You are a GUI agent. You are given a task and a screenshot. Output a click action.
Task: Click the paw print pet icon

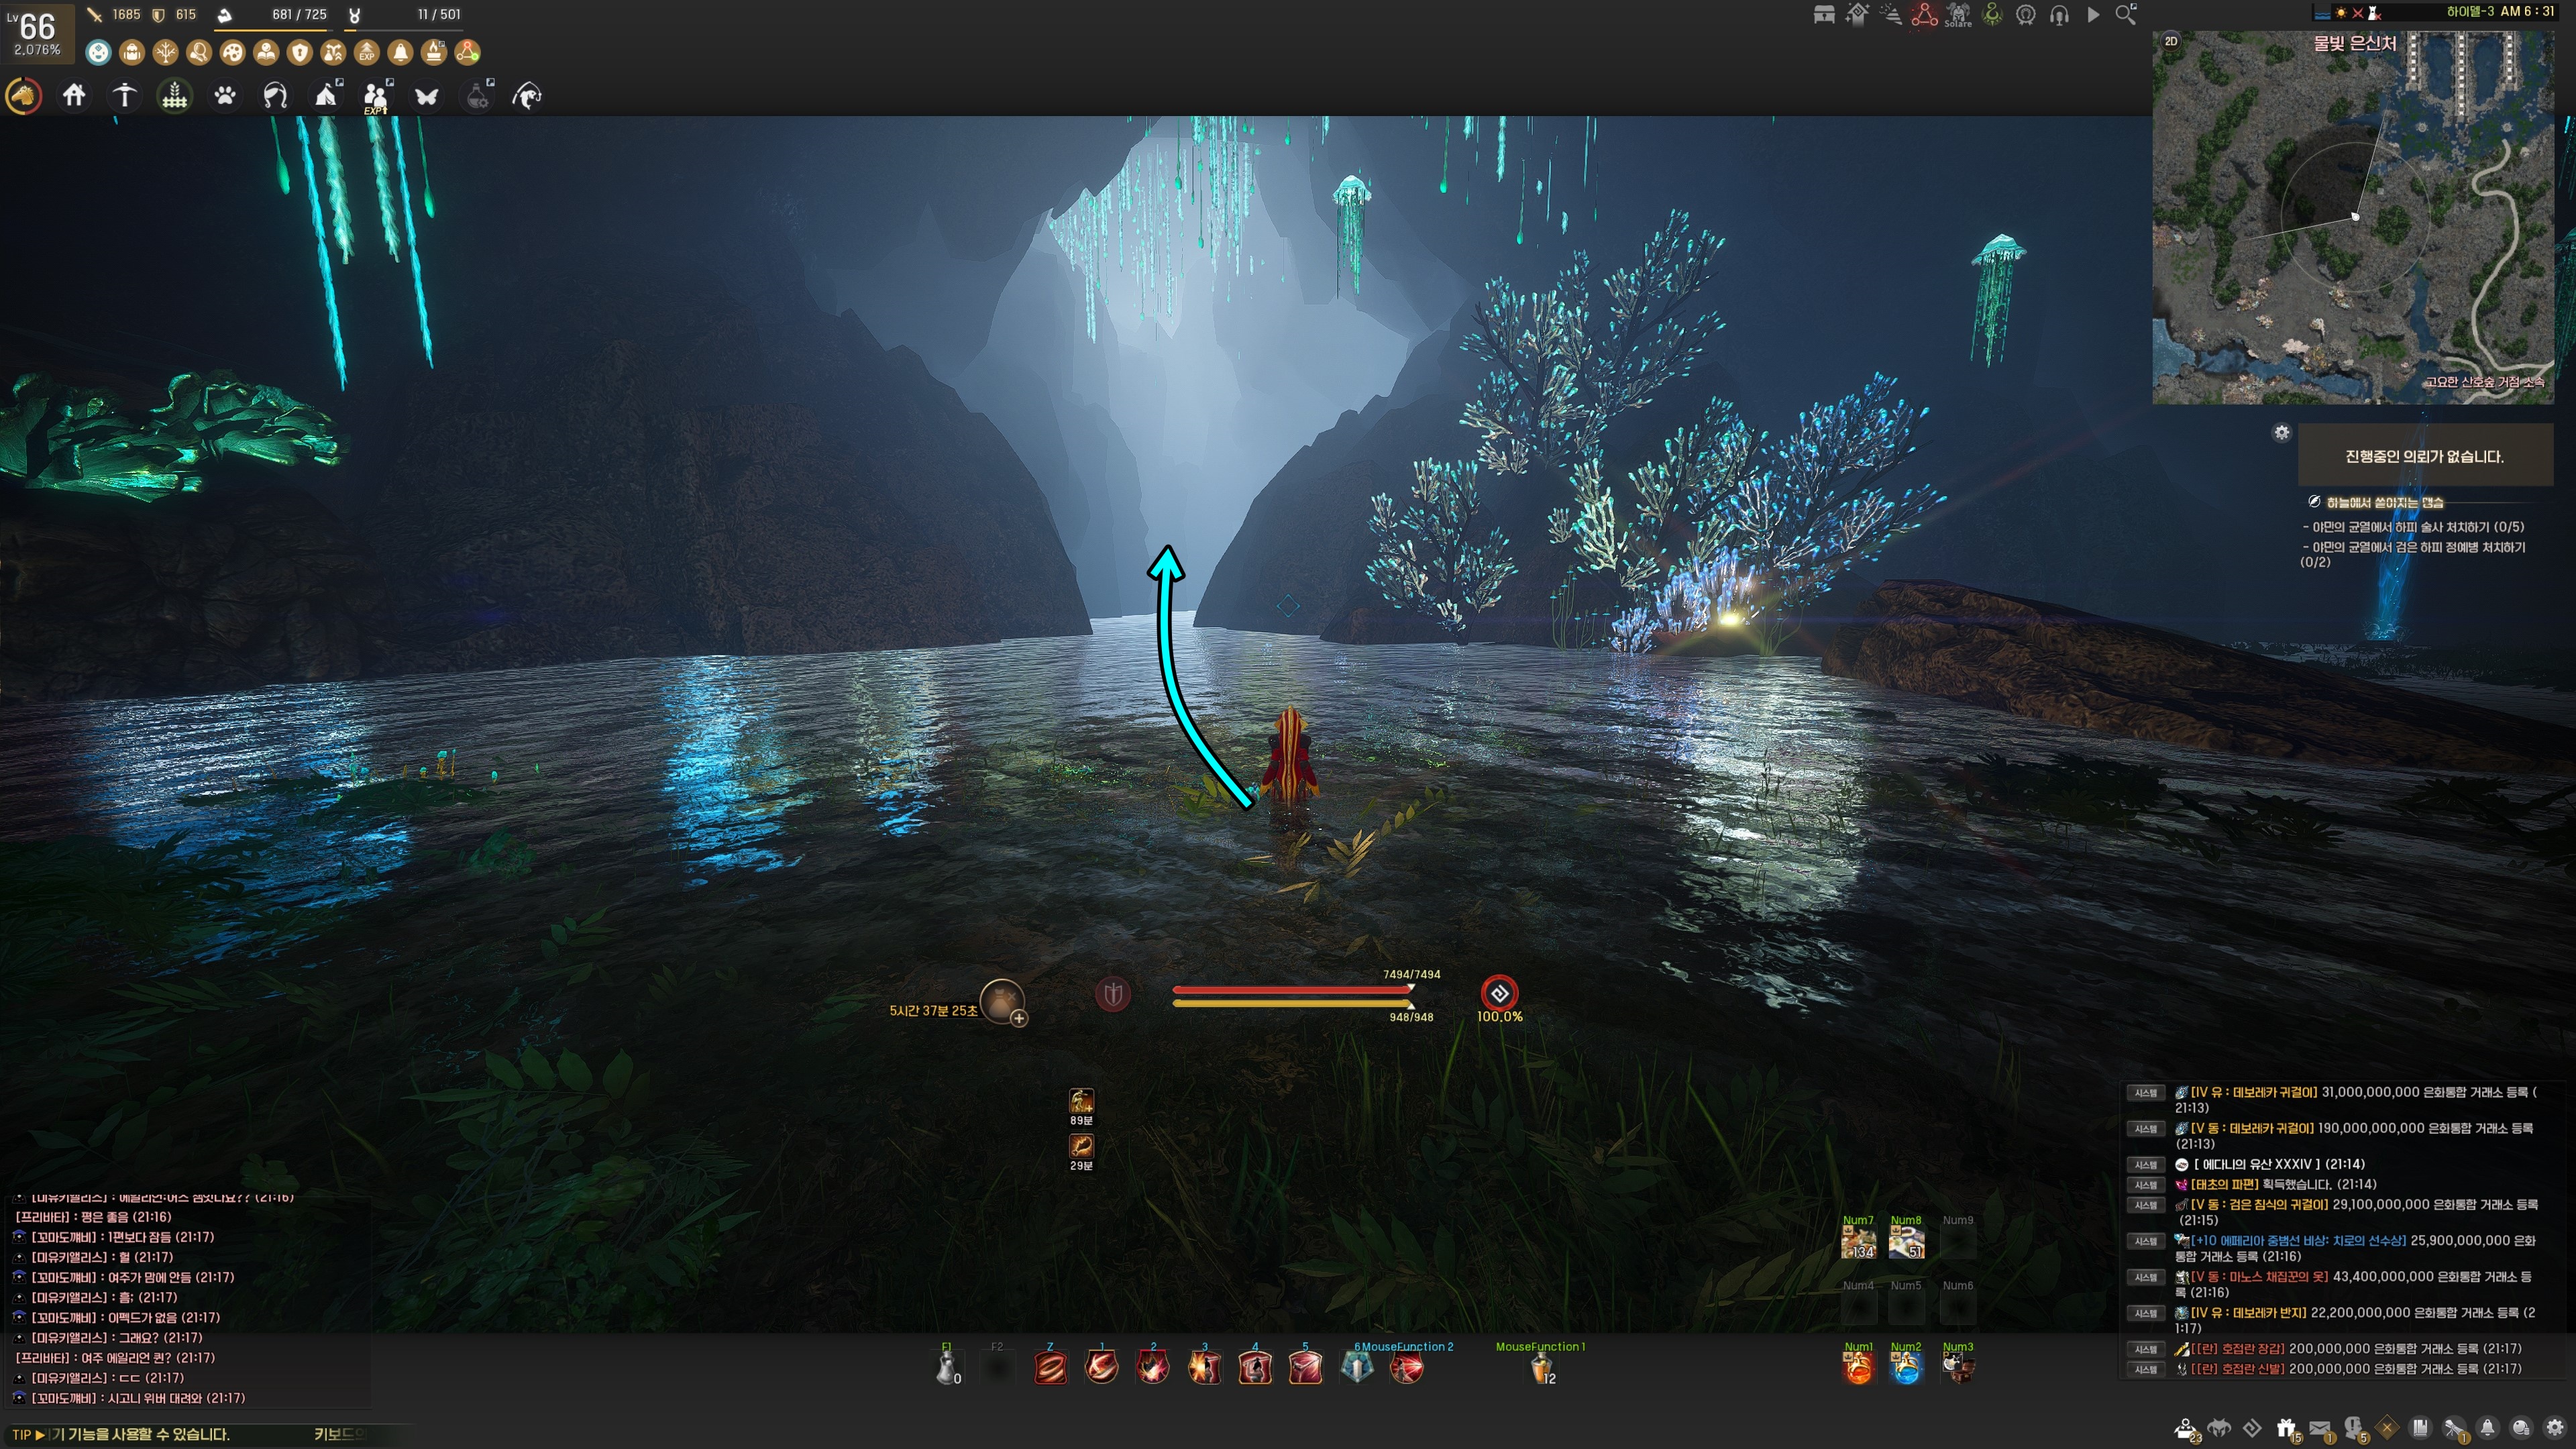pyautogui.click(x=225, y=96)
